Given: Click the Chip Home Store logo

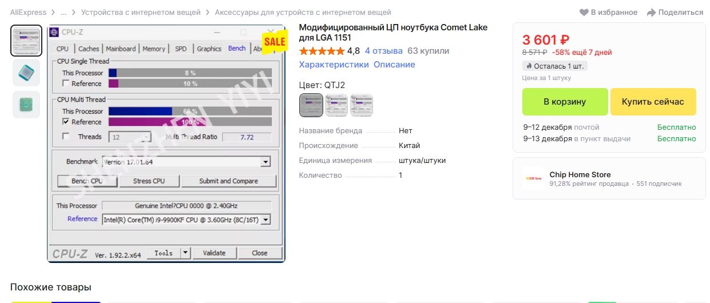Looking at the screenshot, I should [534, 178].
